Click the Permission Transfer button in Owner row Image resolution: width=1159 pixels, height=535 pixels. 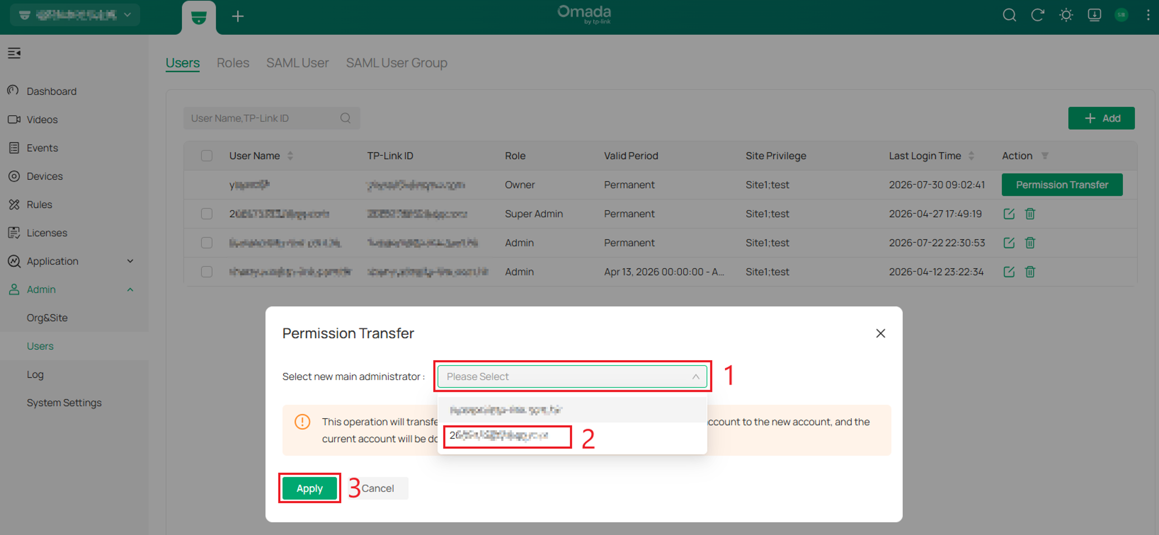(1062, 185)
